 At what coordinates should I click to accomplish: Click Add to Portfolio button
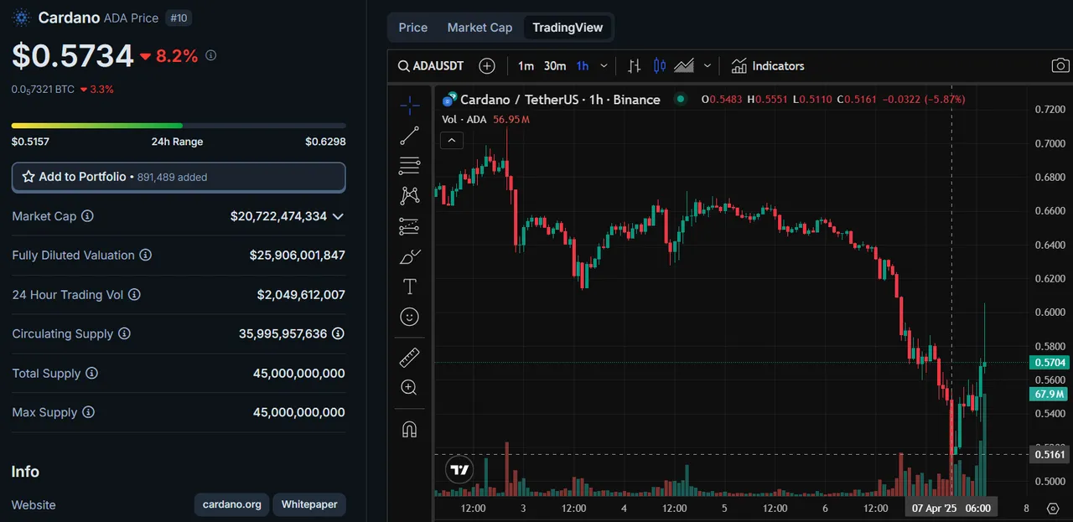click(x=179, y=177)
